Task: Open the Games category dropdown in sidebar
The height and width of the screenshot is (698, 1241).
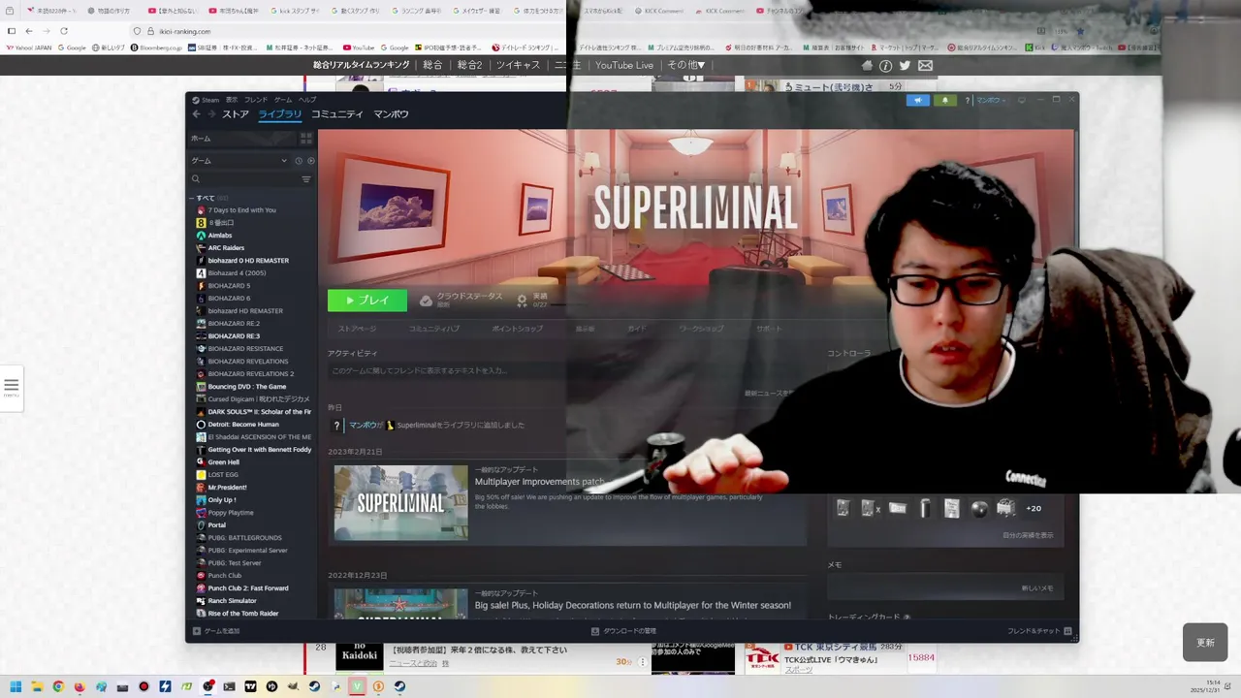Action: click(239, 161)
